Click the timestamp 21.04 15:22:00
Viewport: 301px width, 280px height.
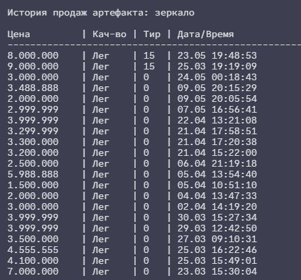point(217,152)
